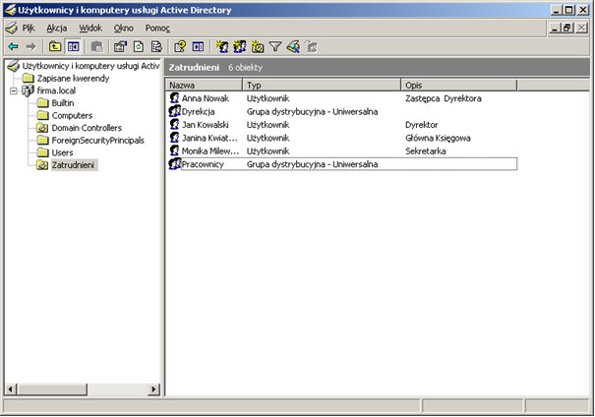
Task: Sort the list by the Typ column
Action: point(322,85)
